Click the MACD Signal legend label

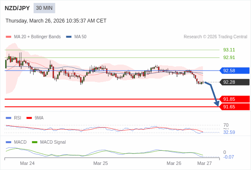click(x=53, y=142)
